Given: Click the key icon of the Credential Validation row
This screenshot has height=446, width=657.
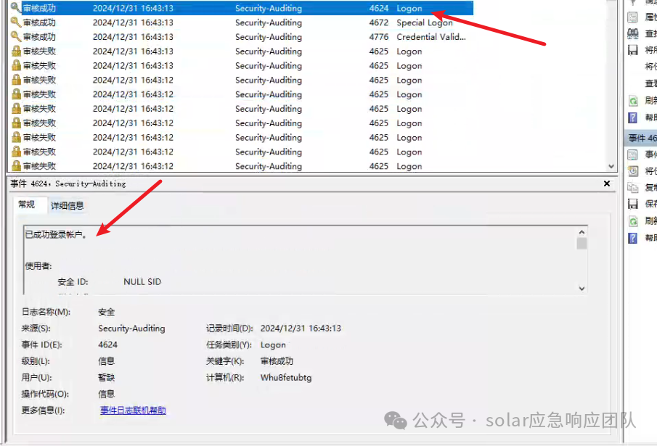Looking at the screenshot, I should point(15,37).
